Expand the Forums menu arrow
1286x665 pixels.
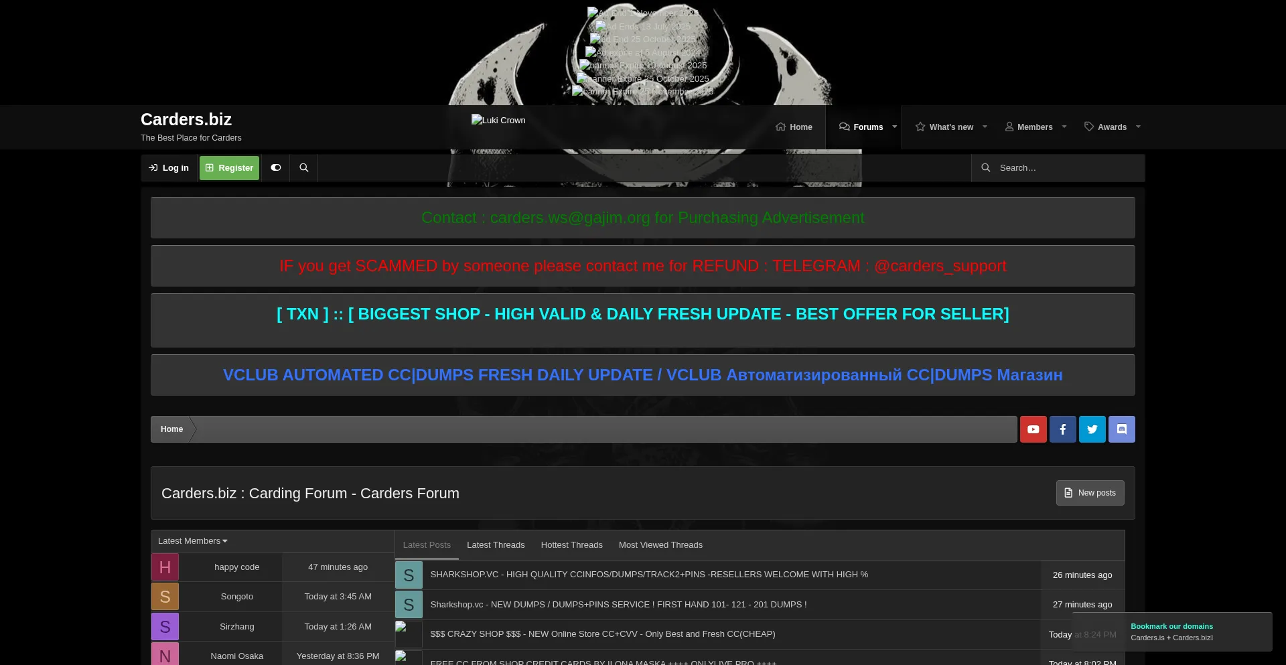(x=894, y=127)
